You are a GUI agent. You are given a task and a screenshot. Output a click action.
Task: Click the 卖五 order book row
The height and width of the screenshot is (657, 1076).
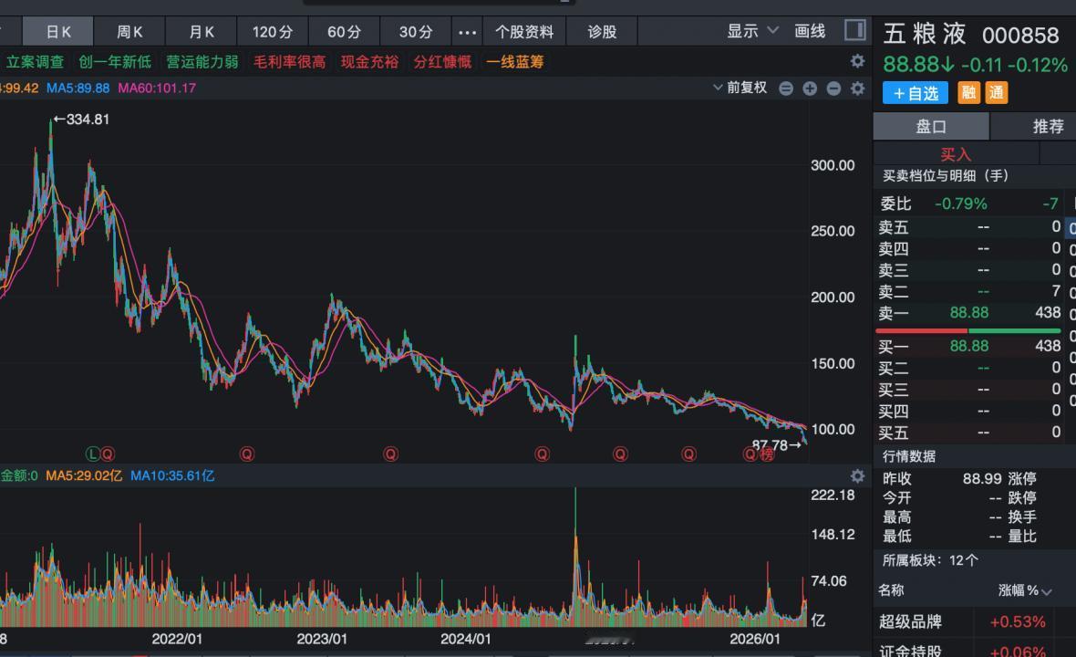tap(969, 227)
